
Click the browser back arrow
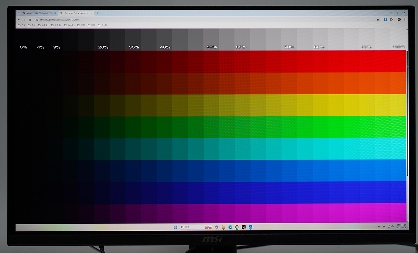19,20
